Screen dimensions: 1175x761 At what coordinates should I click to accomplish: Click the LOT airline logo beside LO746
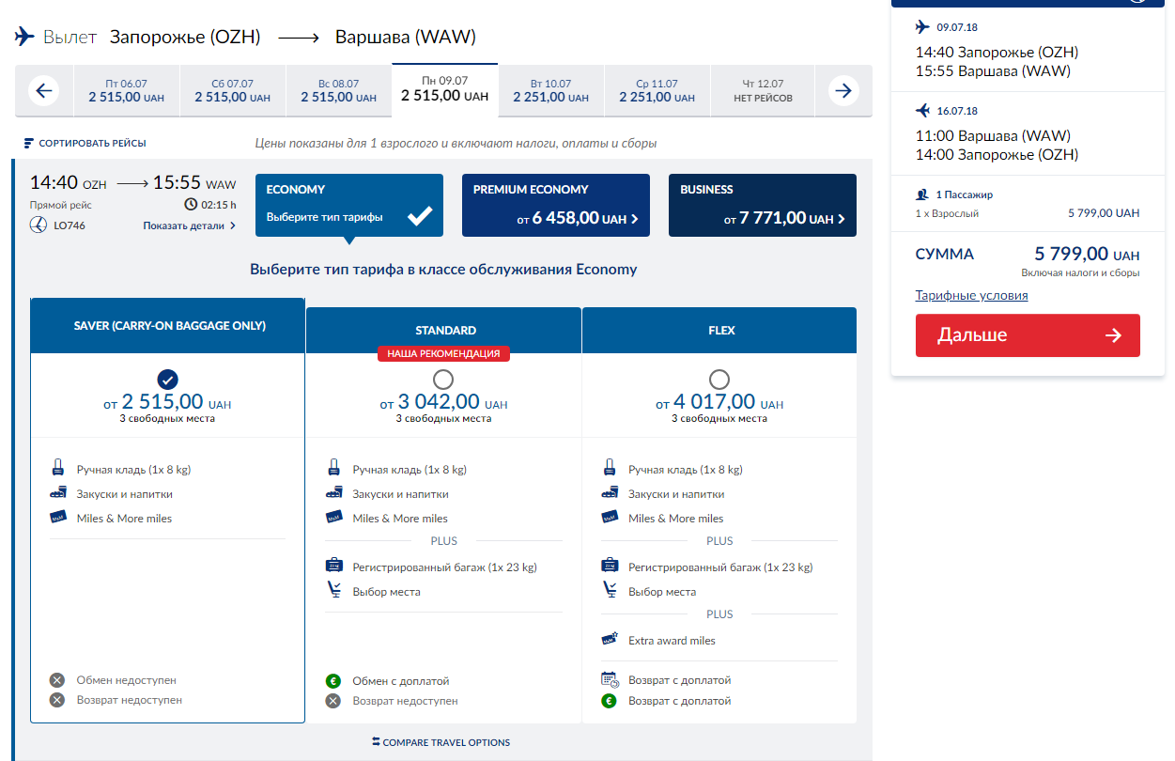(x=39, y=225)
